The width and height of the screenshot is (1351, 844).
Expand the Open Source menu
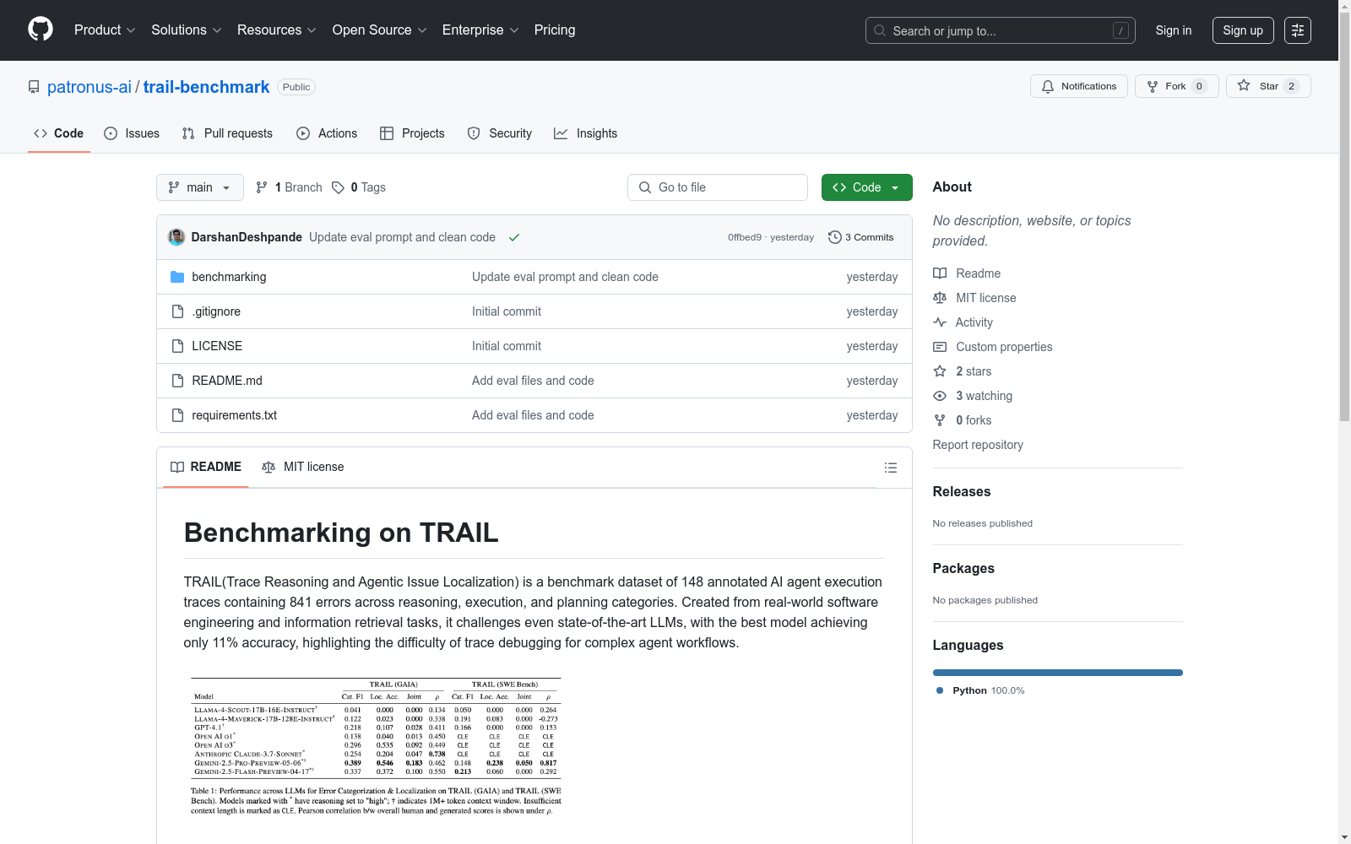tap(380, 30)
